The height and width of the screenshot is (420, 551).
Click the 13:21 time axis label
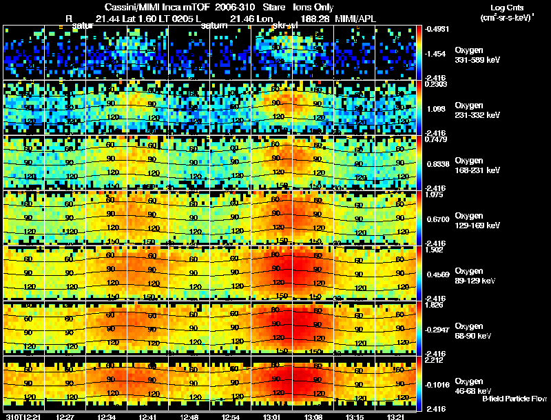coord(395,417)
